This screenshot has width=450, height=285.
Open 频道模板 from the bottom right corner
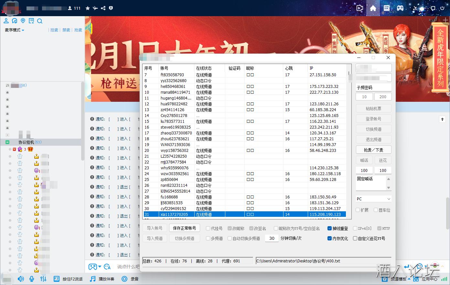(399, 279)
